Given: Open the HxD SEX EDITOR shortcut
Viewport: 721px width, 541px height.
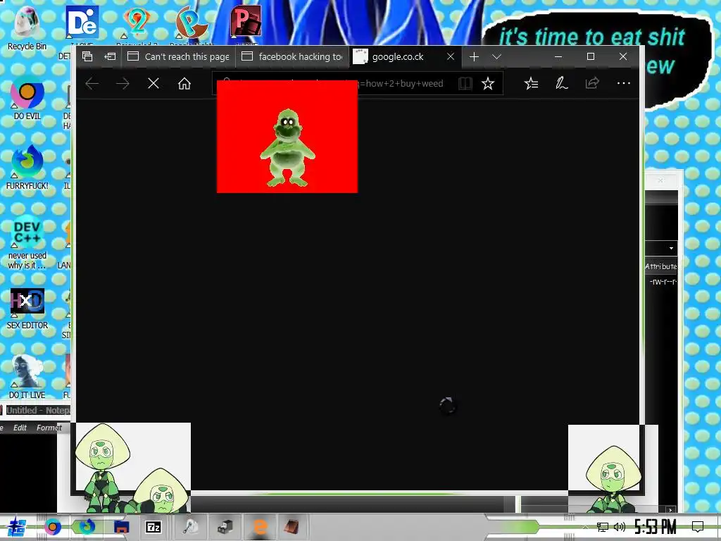Looking at the screenshot, I should coord(27,309).
